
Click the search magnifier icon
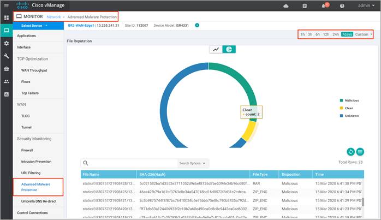pos(86,163)
